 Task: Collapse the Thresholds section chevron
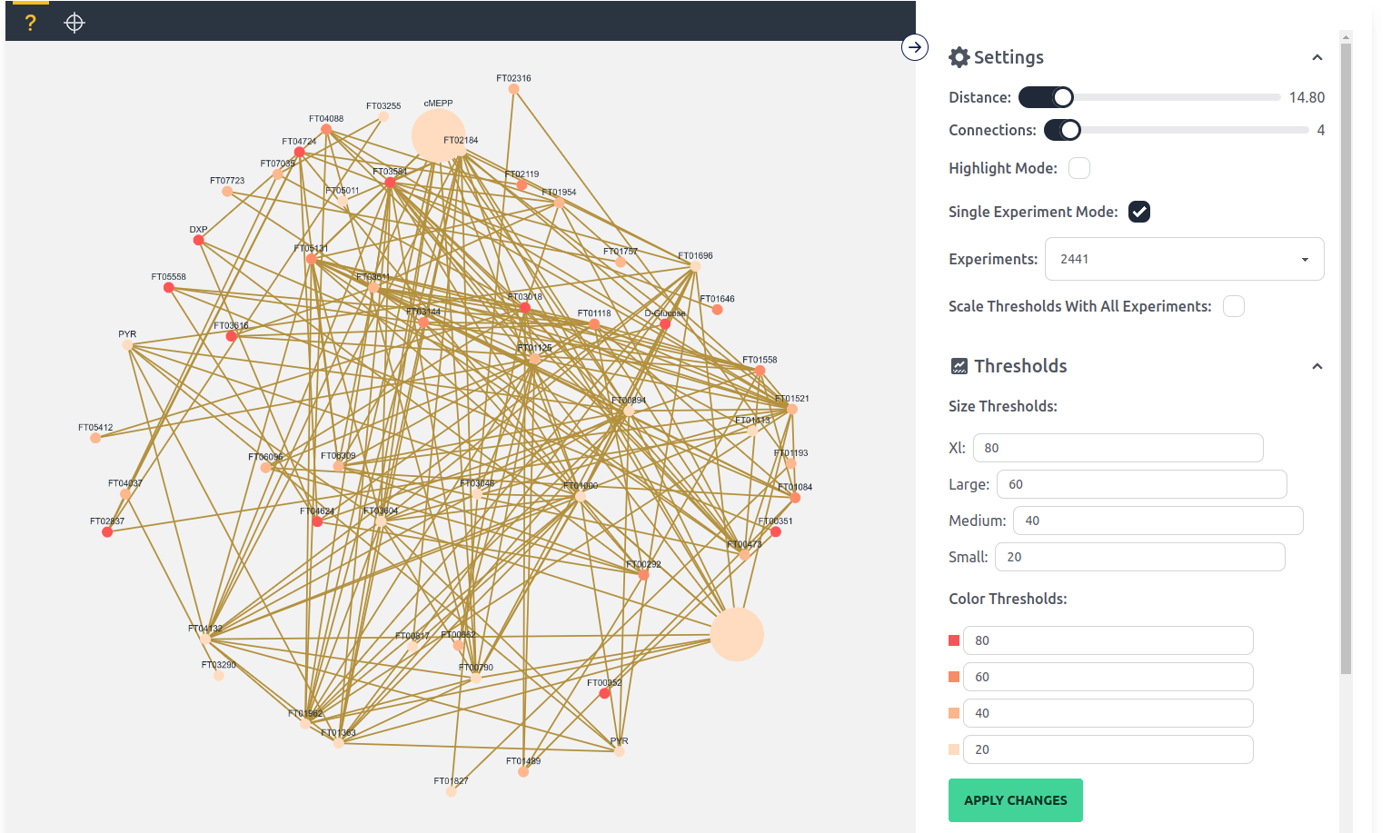pos(1316,366)
